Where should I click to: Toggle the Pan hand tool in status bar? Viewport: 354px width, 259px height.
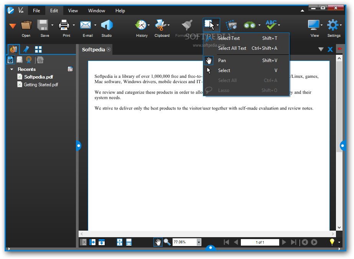[x=158, y=242]
